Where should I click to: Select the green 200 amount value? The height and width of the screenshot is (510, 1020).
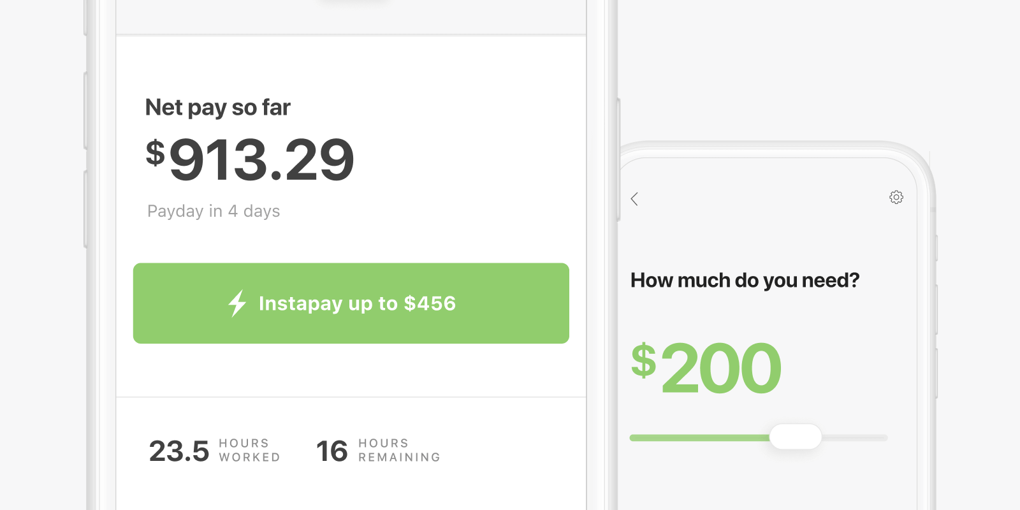[722, 368]
